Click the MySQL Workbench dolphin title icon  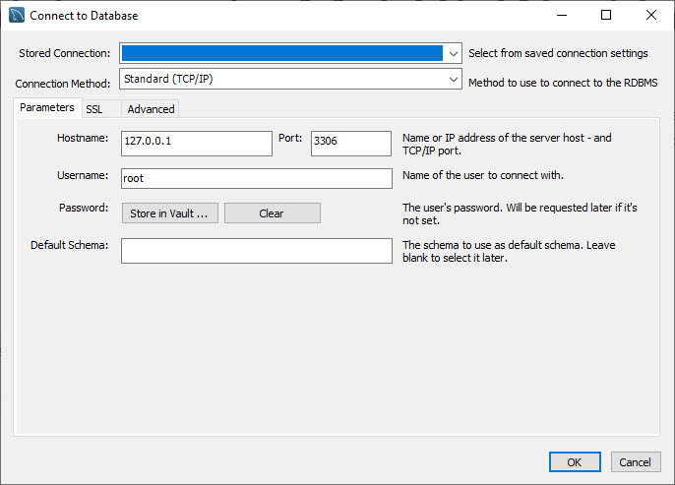pos(17,15)
